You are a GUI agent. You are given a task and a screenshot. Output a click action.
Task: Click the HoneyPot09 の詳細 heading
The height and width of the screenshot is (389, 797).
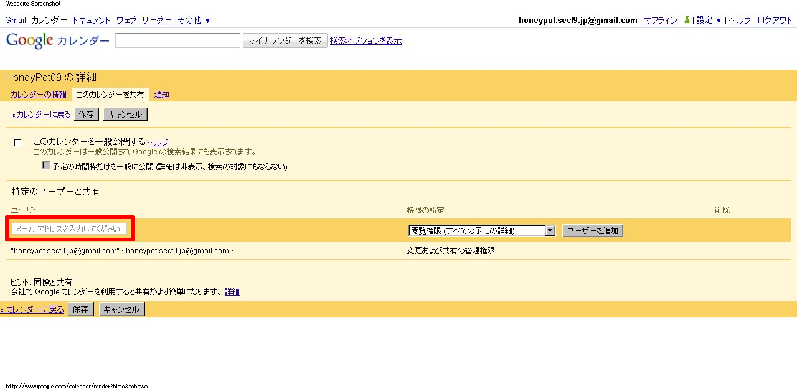click(51, 77)
